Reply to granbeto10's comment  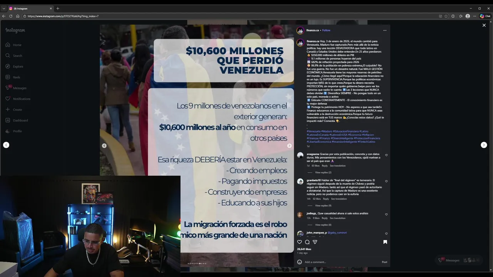click(x=326, y=199)
